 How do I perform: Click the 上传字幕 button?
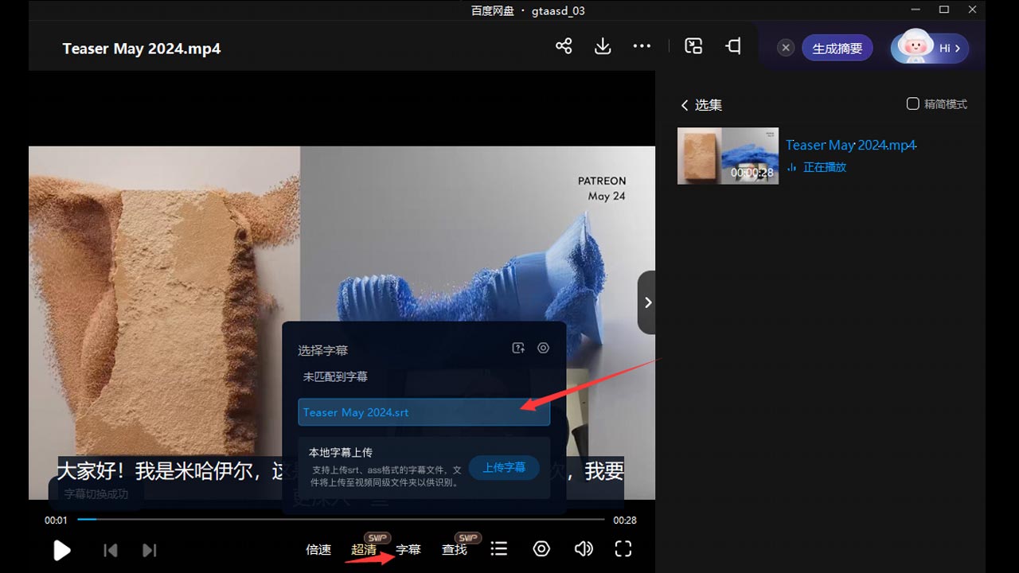point(504,467)
